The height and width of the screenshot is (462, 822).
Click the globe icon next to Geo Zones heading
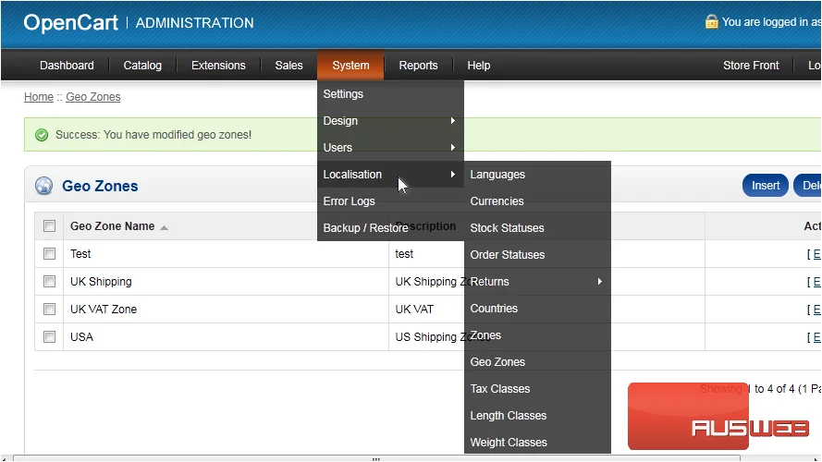(44, 186)
